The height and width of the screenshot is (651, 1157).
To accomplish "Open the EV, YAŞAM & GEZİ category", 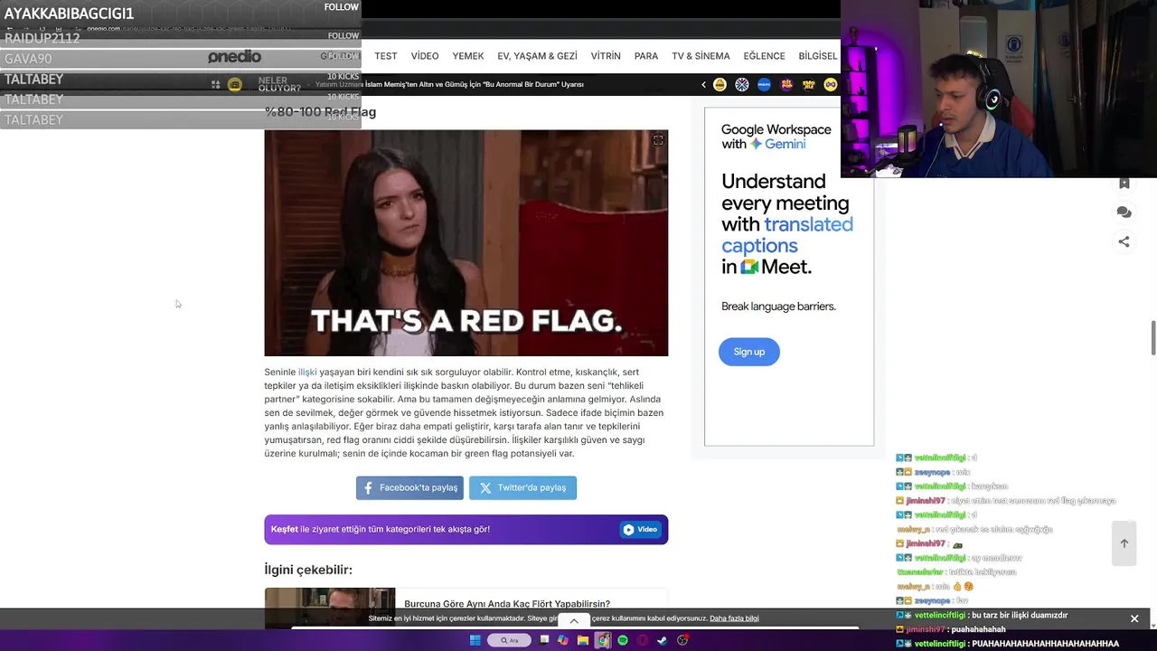I will pyautogui.click(x=537, y=56).
